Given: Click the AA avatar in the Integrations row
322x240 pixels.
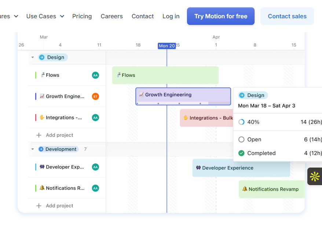Looking at the screenshot, I should tap(95, 117).
